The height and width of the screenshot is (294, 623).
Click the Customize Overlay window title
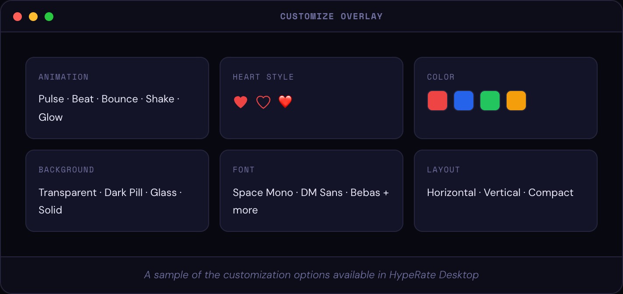pyautogui.click(x=331, y=17)
